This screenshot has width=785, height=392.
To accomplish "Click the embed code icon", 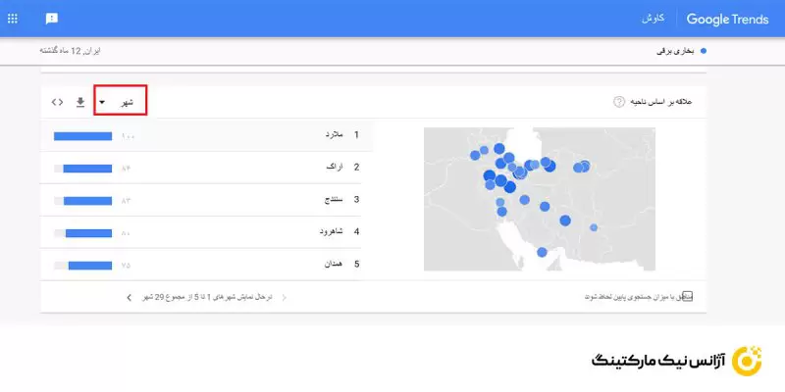I will pos(57,101).
